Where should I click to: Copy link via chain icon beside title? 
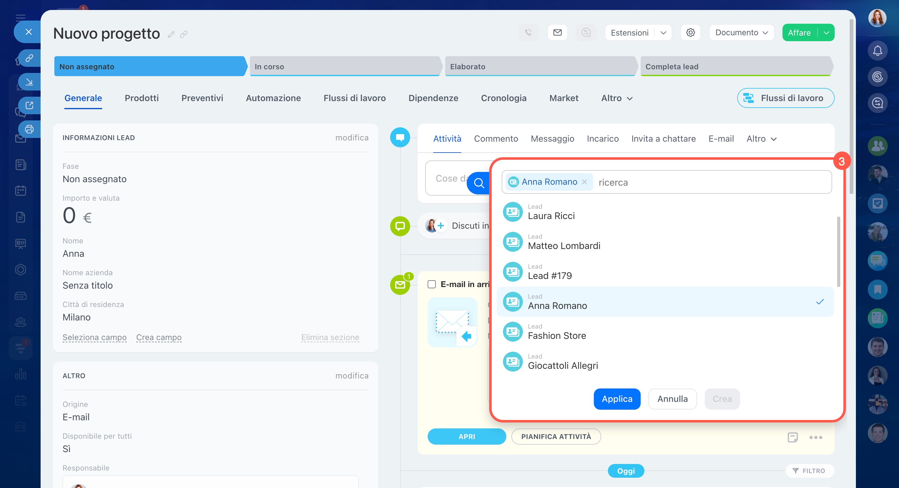click(184, 34)
